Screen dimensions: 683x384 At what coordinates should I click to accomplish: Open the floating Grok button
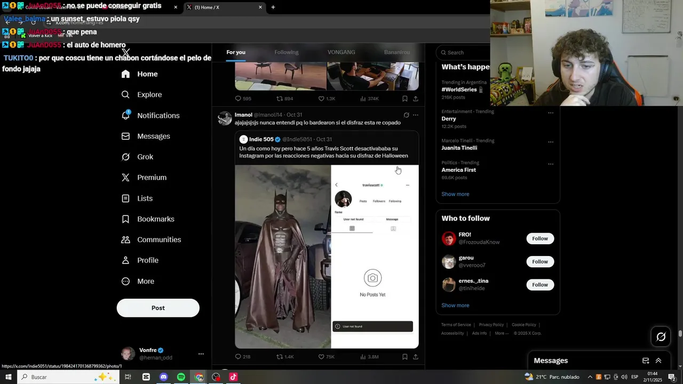coord(661,337)
